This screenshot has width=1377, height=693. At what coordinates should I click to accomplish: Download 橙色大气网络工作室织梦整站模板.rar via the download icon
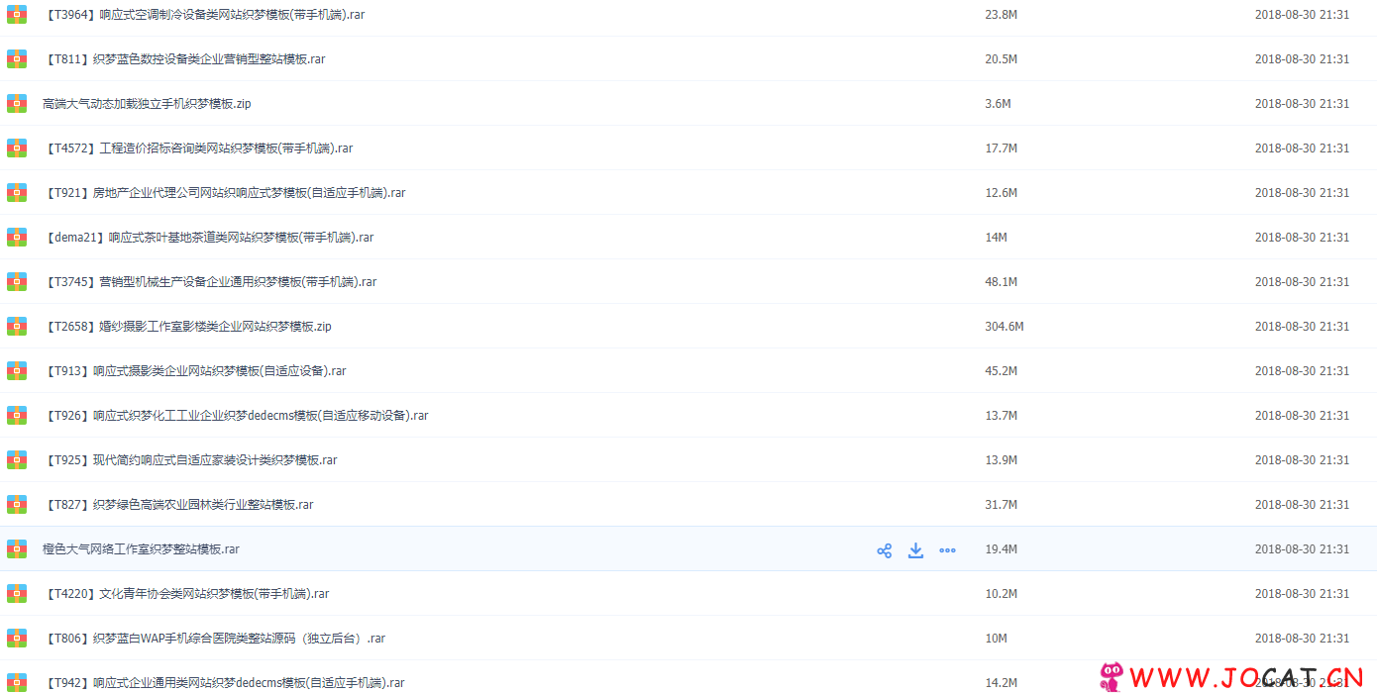pos(915,550)
